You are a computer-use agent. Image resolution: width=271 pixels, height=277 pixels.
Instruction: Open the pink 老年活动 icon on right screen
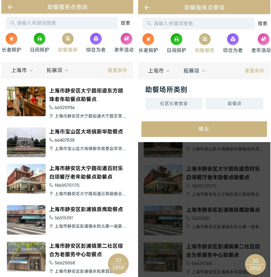point(263,39)
